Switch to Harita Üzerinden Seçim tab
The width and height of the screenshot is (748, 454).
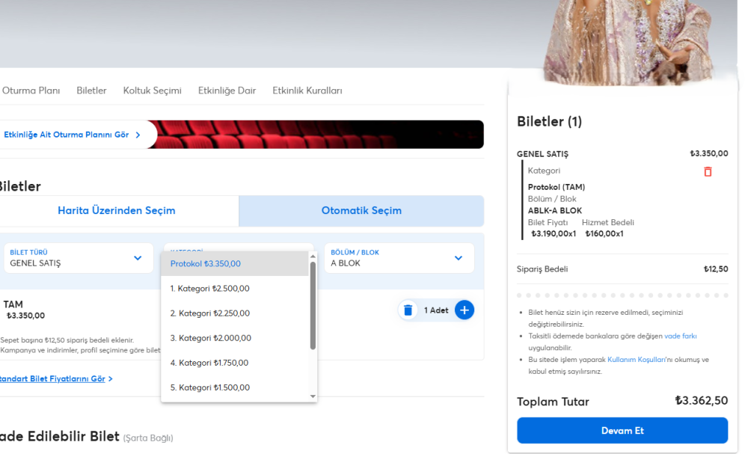117,211
